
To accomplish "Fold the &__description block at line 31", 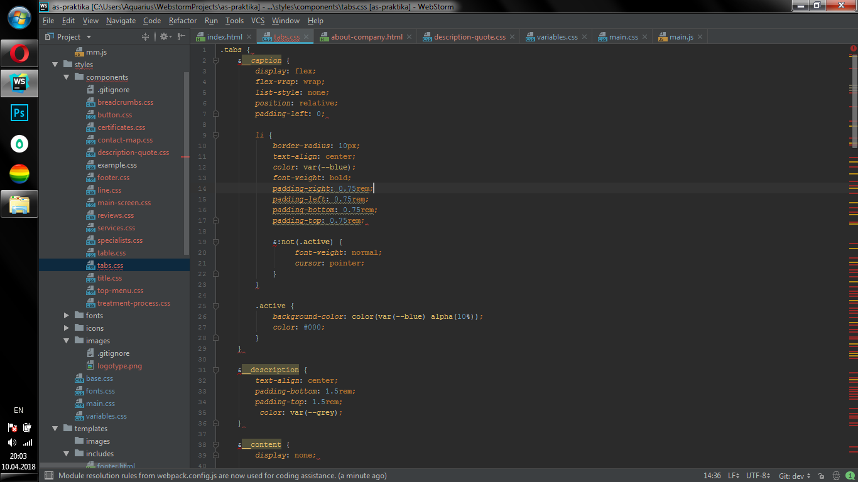I will [215, 370].
